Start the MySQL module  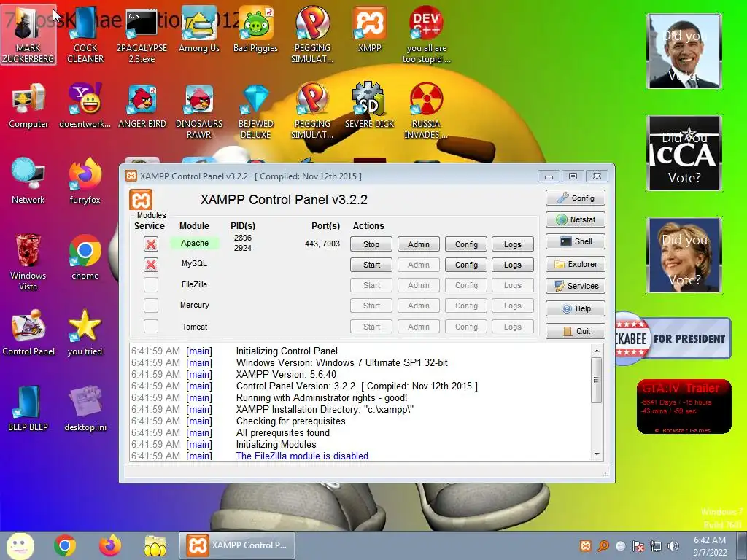pos(371,265)
